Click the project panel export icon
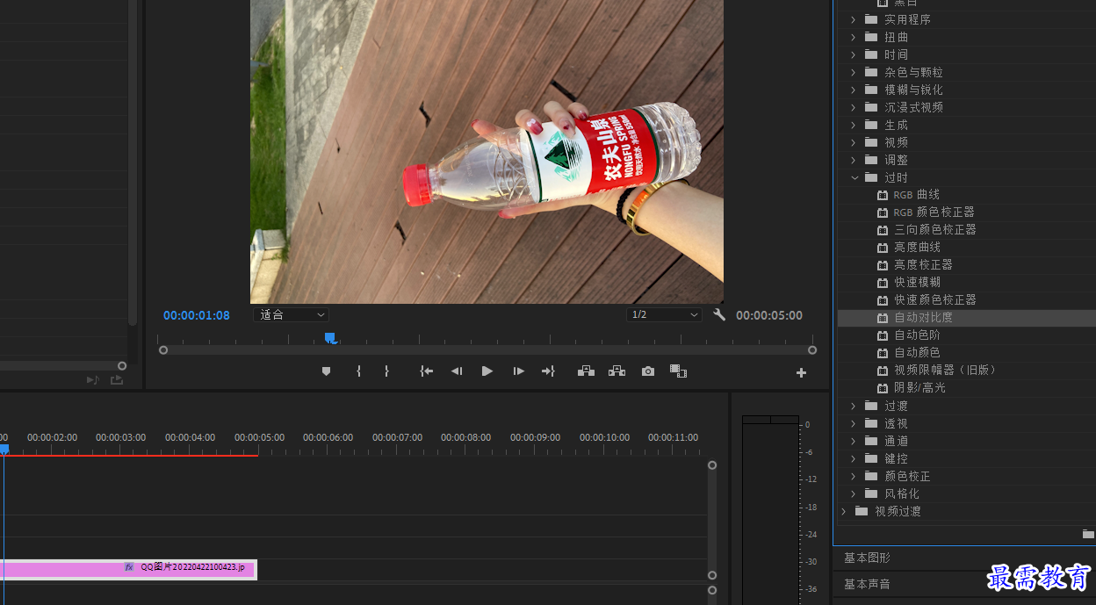Screen dimensions: 1096x605 tap(116, 380)
